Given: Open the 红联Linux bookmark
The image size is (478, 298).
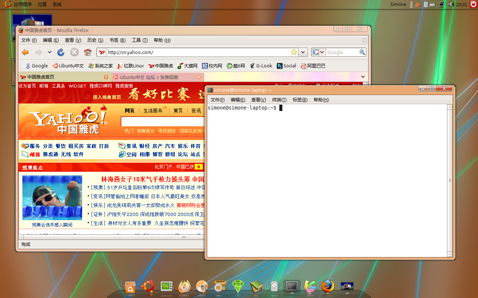Looking at the screenshot, I should click(130, 66).
